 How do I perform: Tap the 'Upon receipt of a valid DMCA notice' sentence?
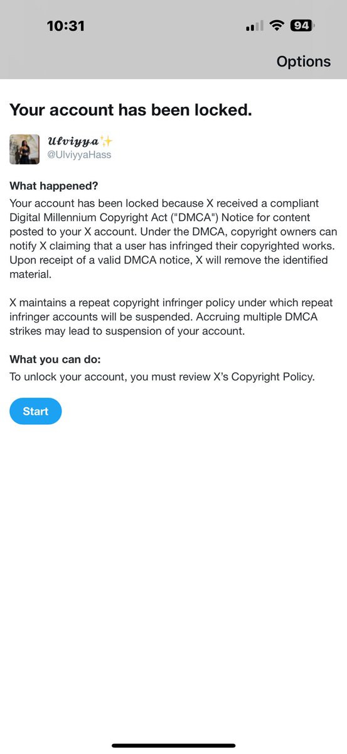pos(168,267)
